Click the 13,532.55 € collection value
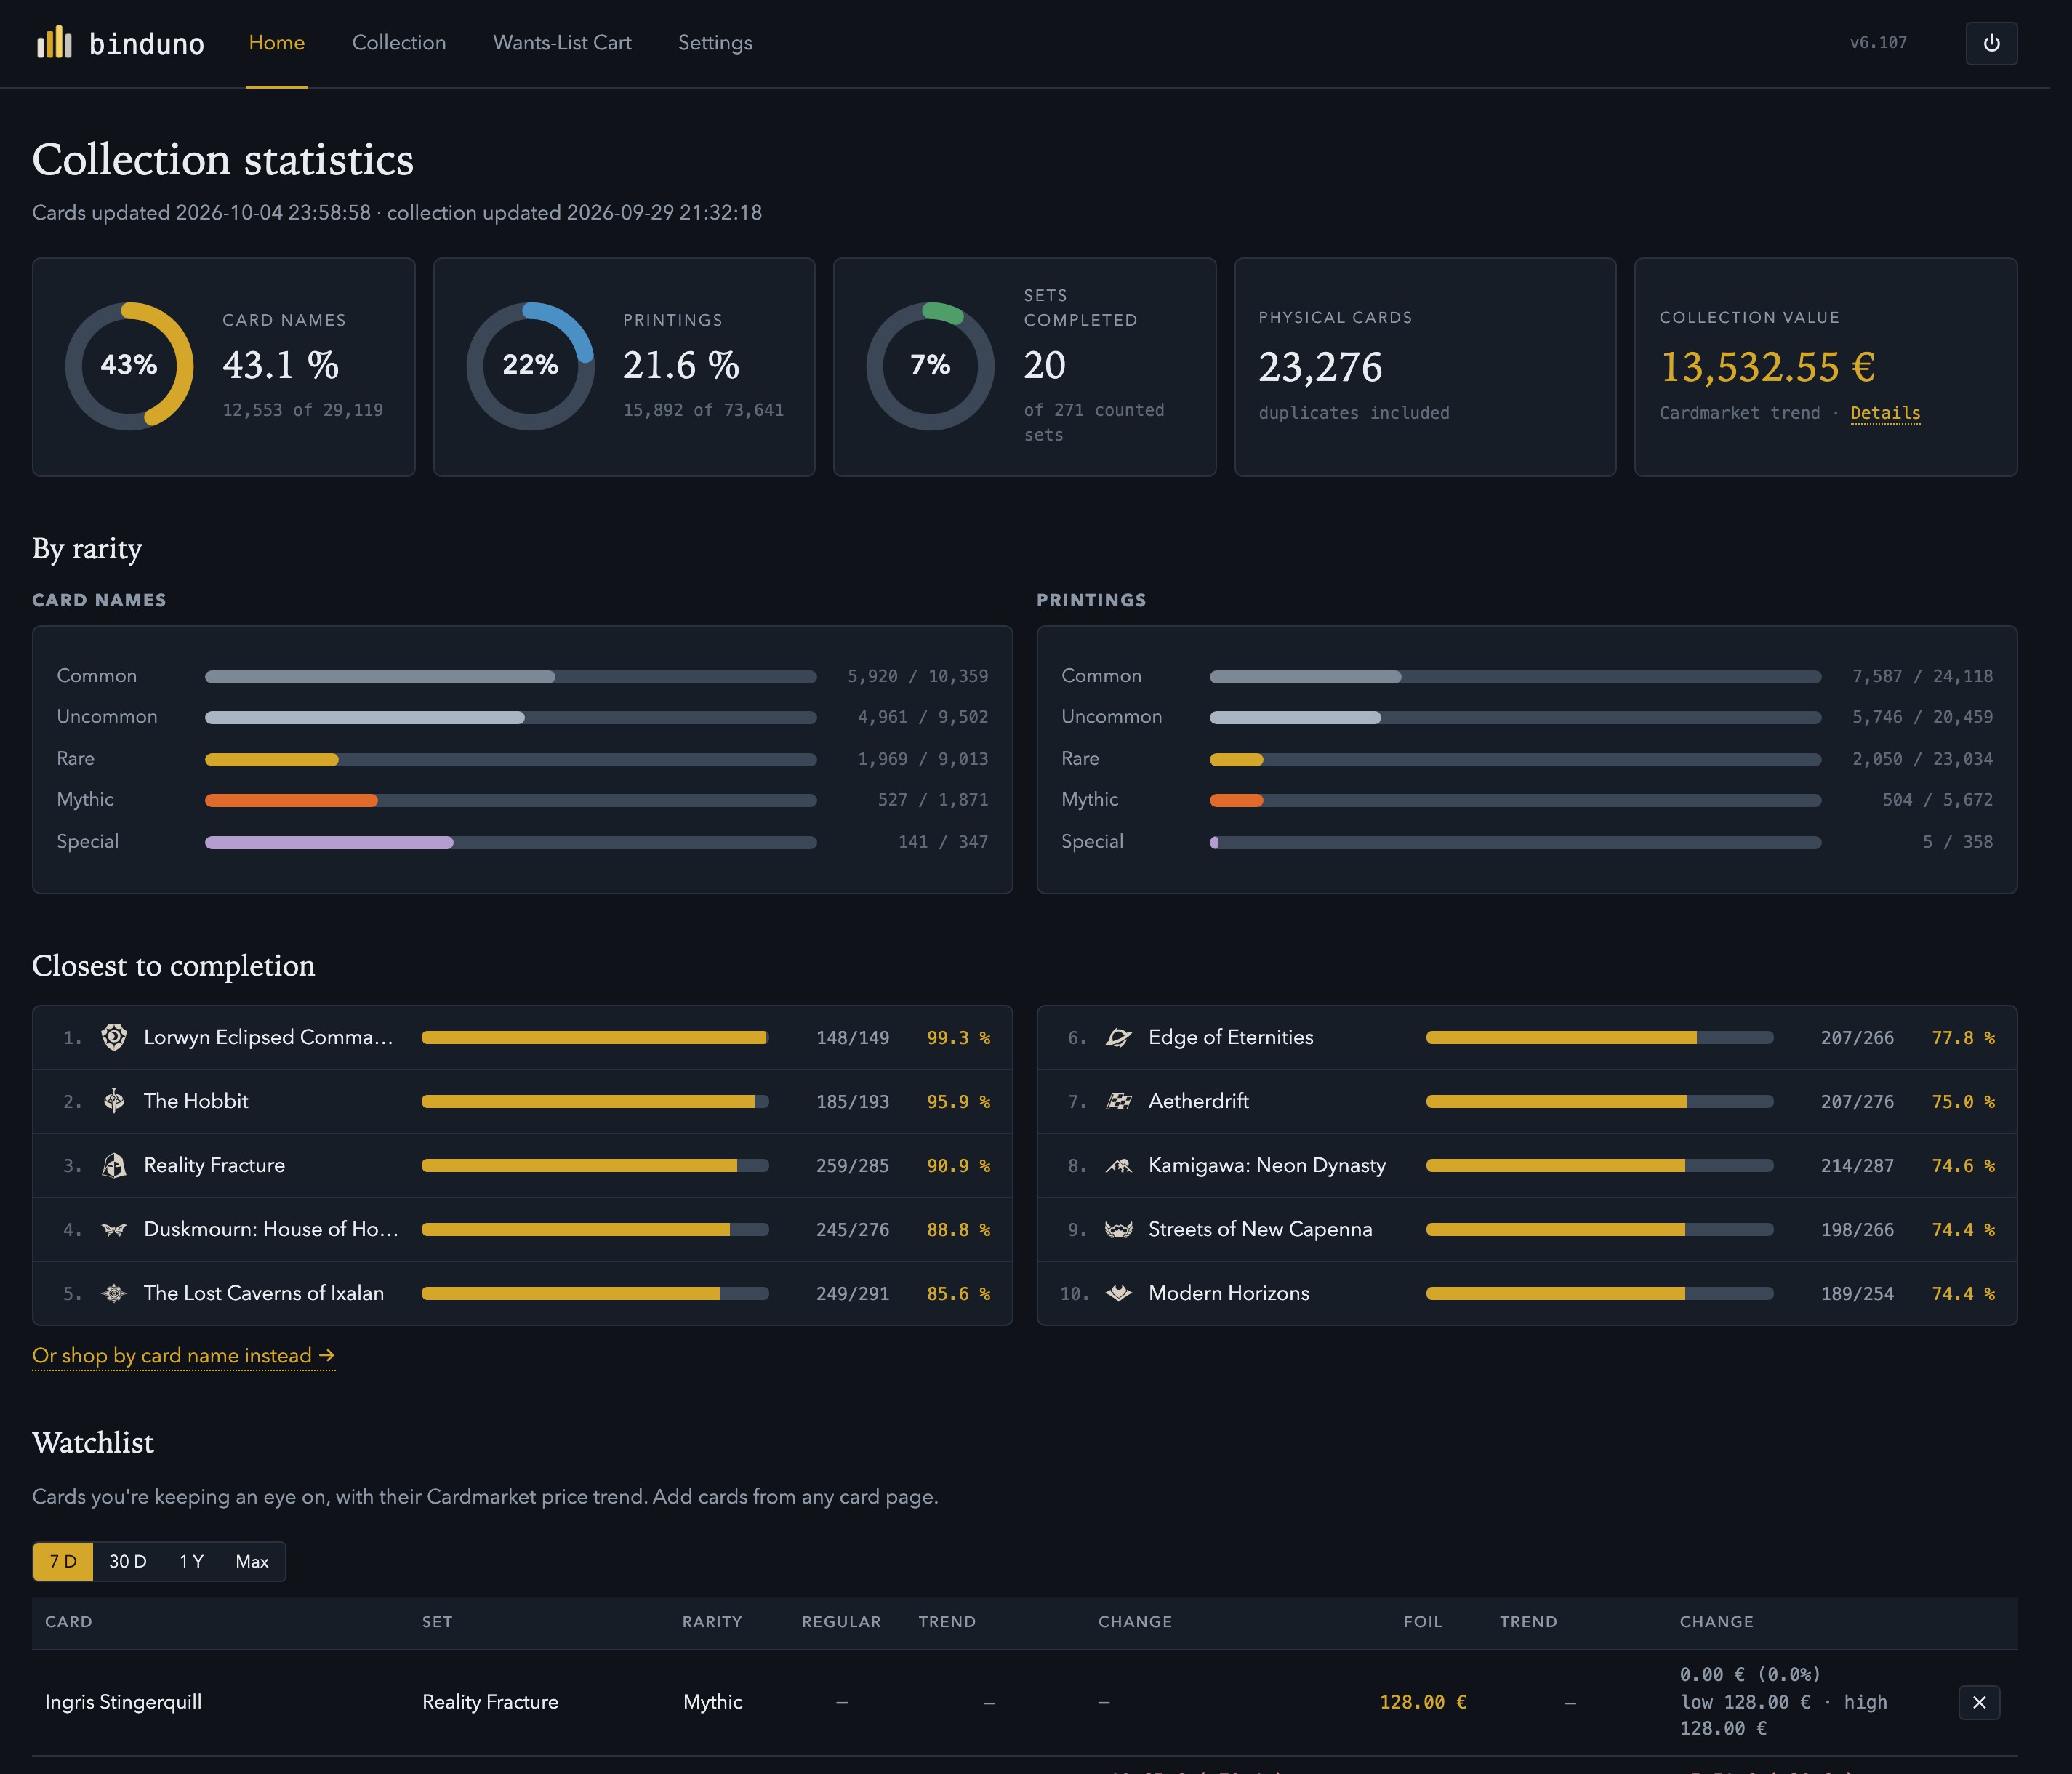Viewport: 2072px width, 1774px height. (x=1767, y=367)
